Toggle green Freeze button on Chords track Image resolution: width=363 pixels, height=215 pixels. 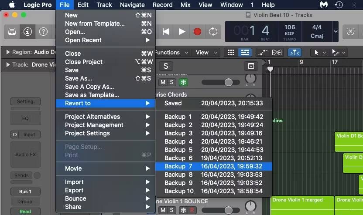click(x=183, y=82)
